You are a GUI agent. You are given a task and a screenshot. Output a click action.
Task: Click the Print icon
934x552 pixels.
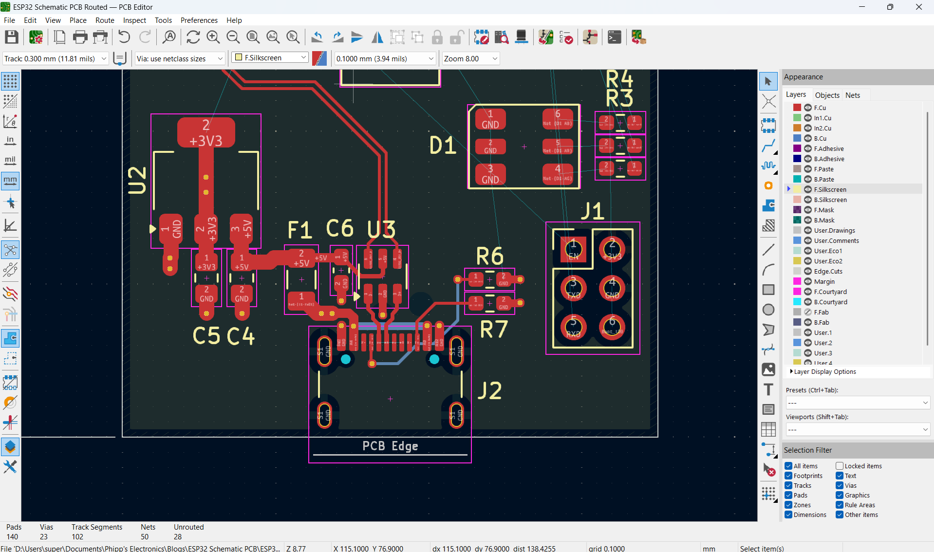coord(80,37)
